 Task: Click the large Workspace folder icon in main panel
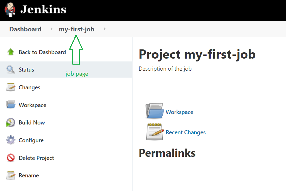(155, 111)
